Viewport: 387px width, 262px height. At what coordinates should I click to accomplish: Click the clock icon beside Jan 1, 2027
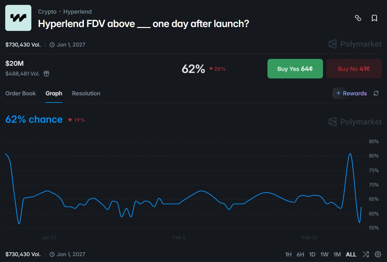point(52,45)
